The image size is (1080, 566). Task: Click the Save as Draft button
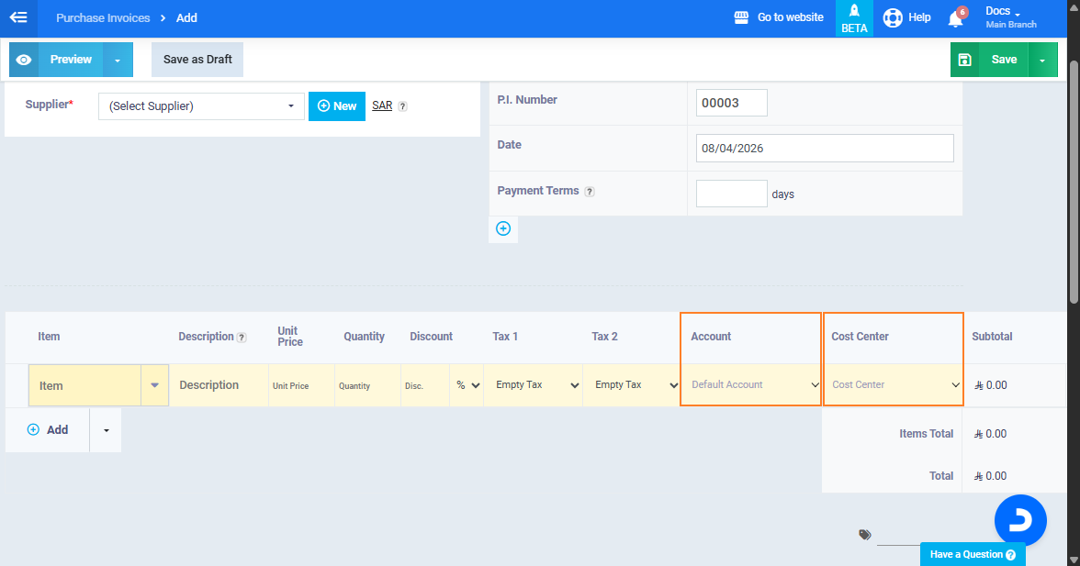[197, 60]
